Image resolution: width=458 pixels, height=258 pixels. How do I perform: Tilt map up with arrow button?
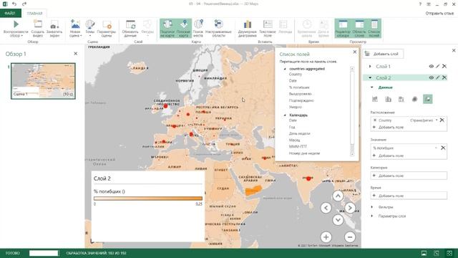338,196
